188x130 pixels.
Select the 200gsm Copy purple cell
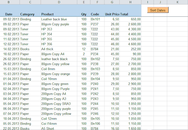coord(59,109)
